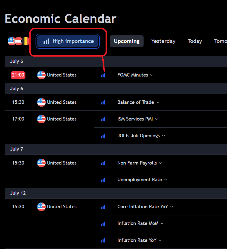The height and width of the screenshot is (249, 227).
Task: Expand the Non Farm Payrolls details
Action: point(161,163)
